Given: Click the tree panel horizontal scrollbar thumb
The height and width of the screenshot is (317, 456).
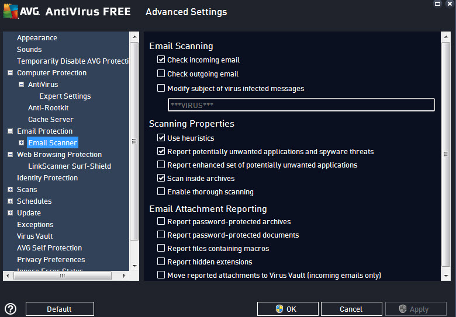Looking at the screenshot, I should 62,276.
